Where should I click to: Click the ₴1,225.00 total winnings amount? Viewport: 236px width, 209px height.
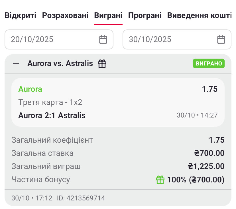[x=206, y=166]
